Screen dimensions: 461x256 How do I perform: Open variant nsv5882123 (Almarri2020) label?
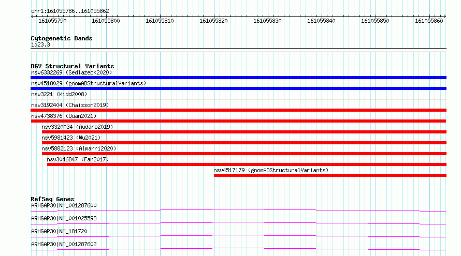pyautogui.click(x=79, y=148)
